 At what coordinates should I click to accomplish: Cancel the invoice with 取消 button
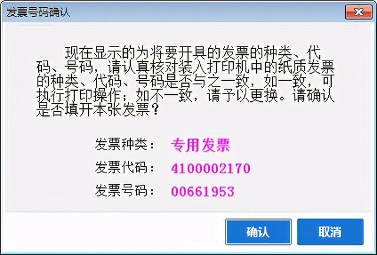[x=330, y=231]
